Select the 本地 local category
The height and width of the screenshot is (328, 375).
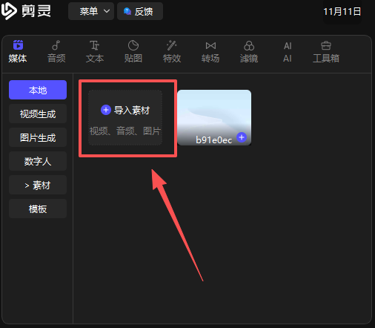38,90
